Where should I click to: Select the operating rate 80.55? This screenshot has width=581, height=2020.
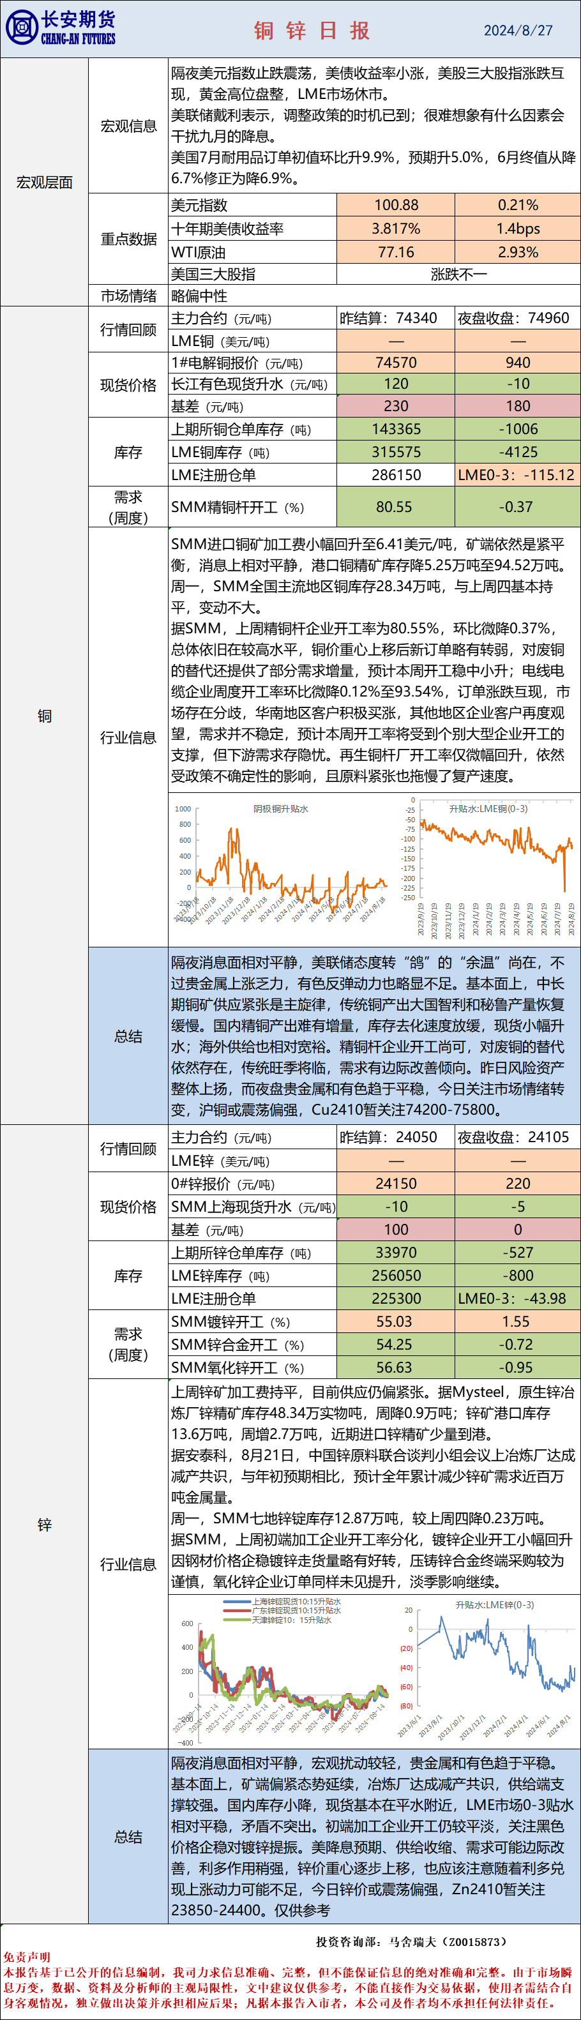pyautogui.click(x=395, y=506)
